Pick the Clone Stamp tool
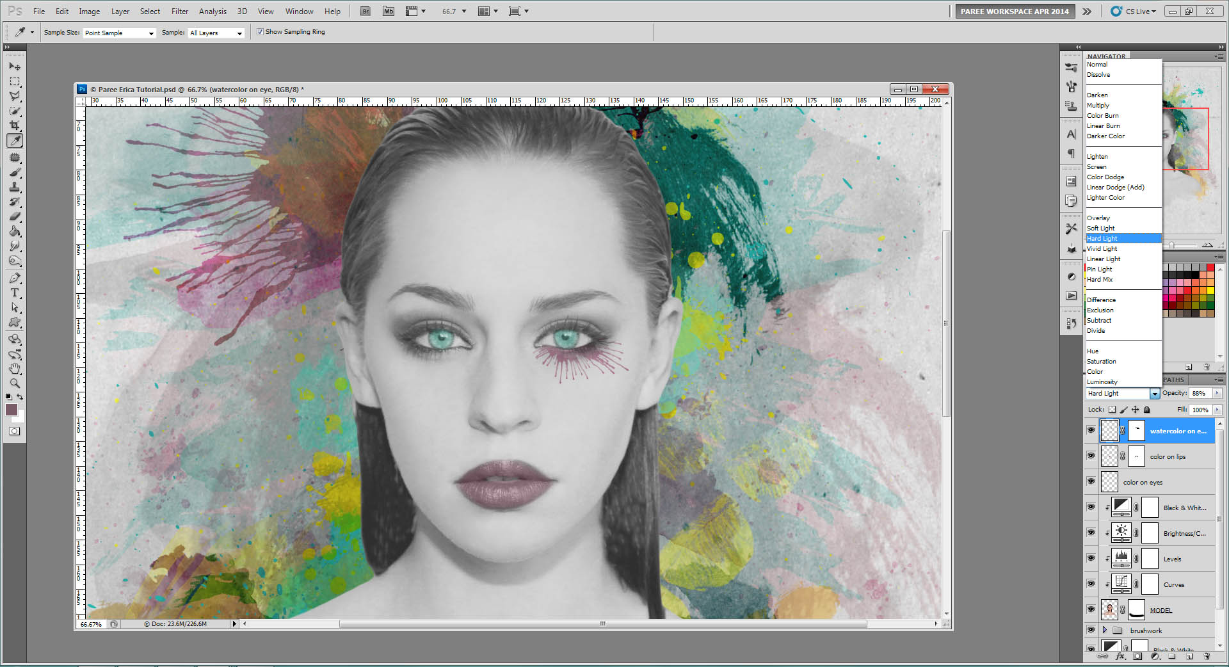 tap(15, 187)
